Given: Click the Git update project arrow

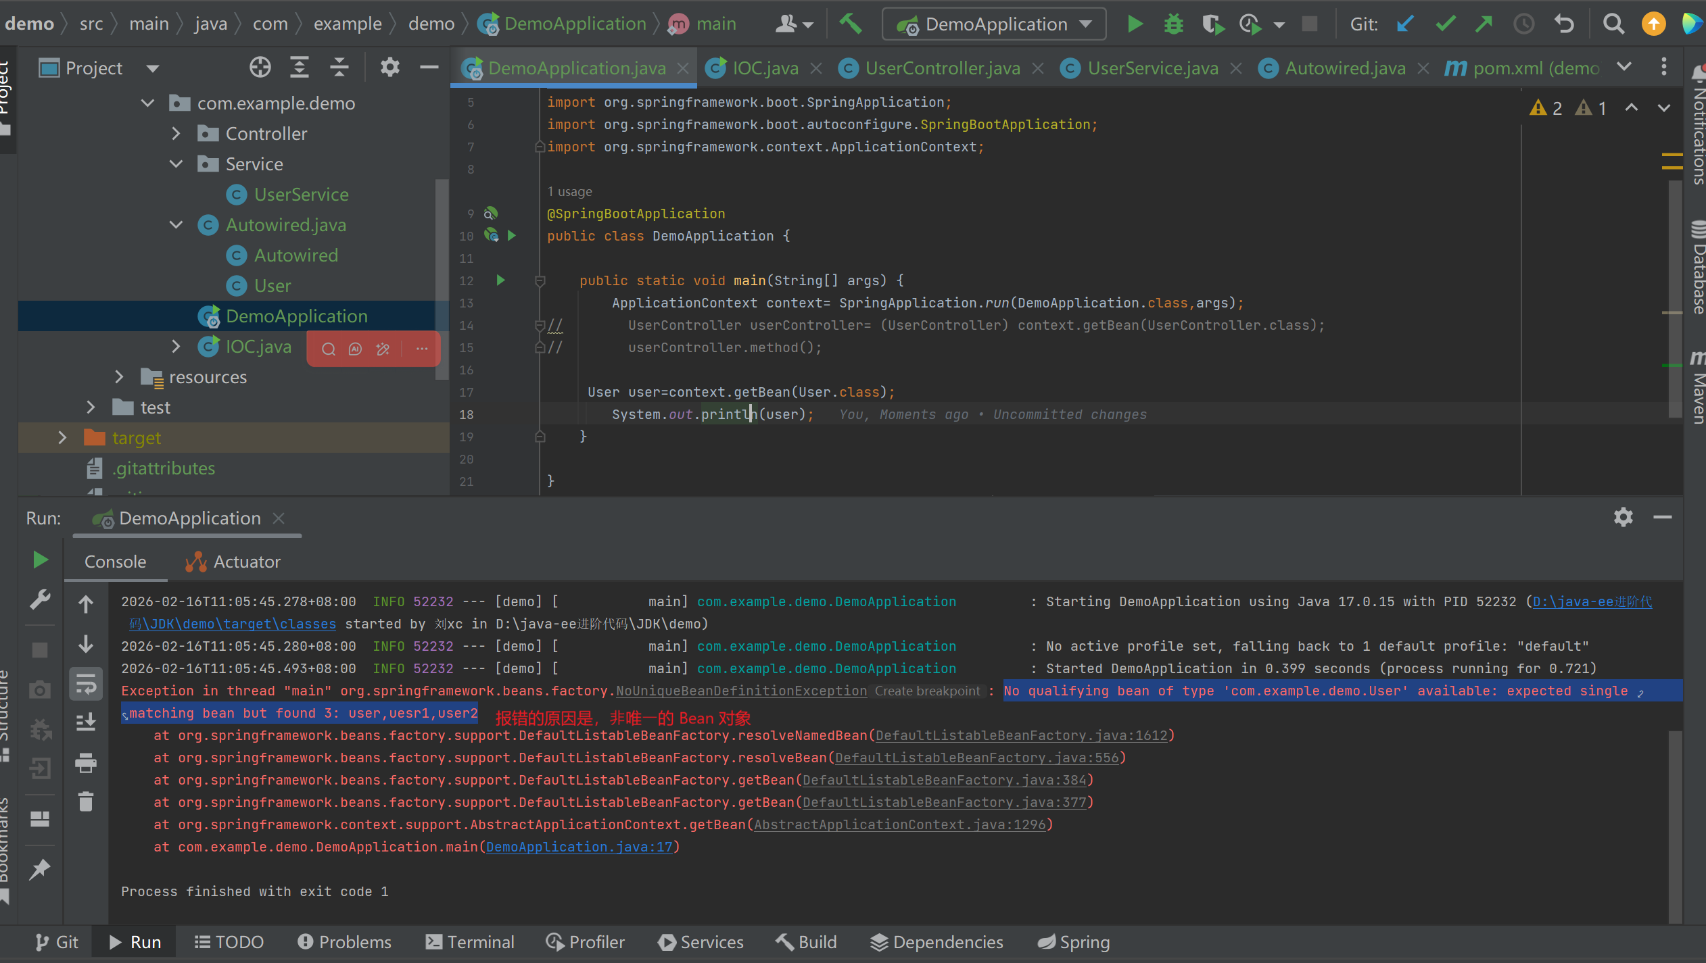Looking at the screenshot, I should (x=1405, y=24).
